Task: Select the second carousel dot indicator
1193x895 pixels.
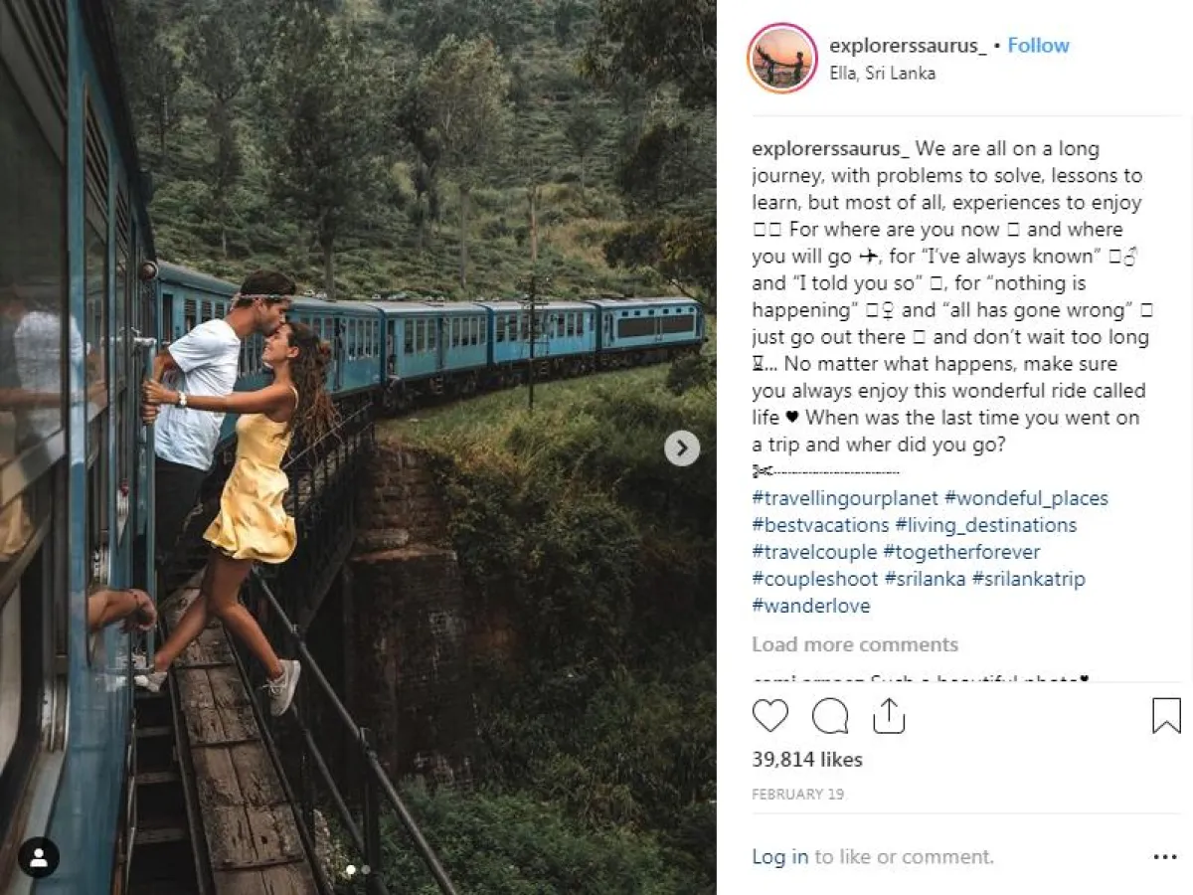Action: tap(366, 869)
